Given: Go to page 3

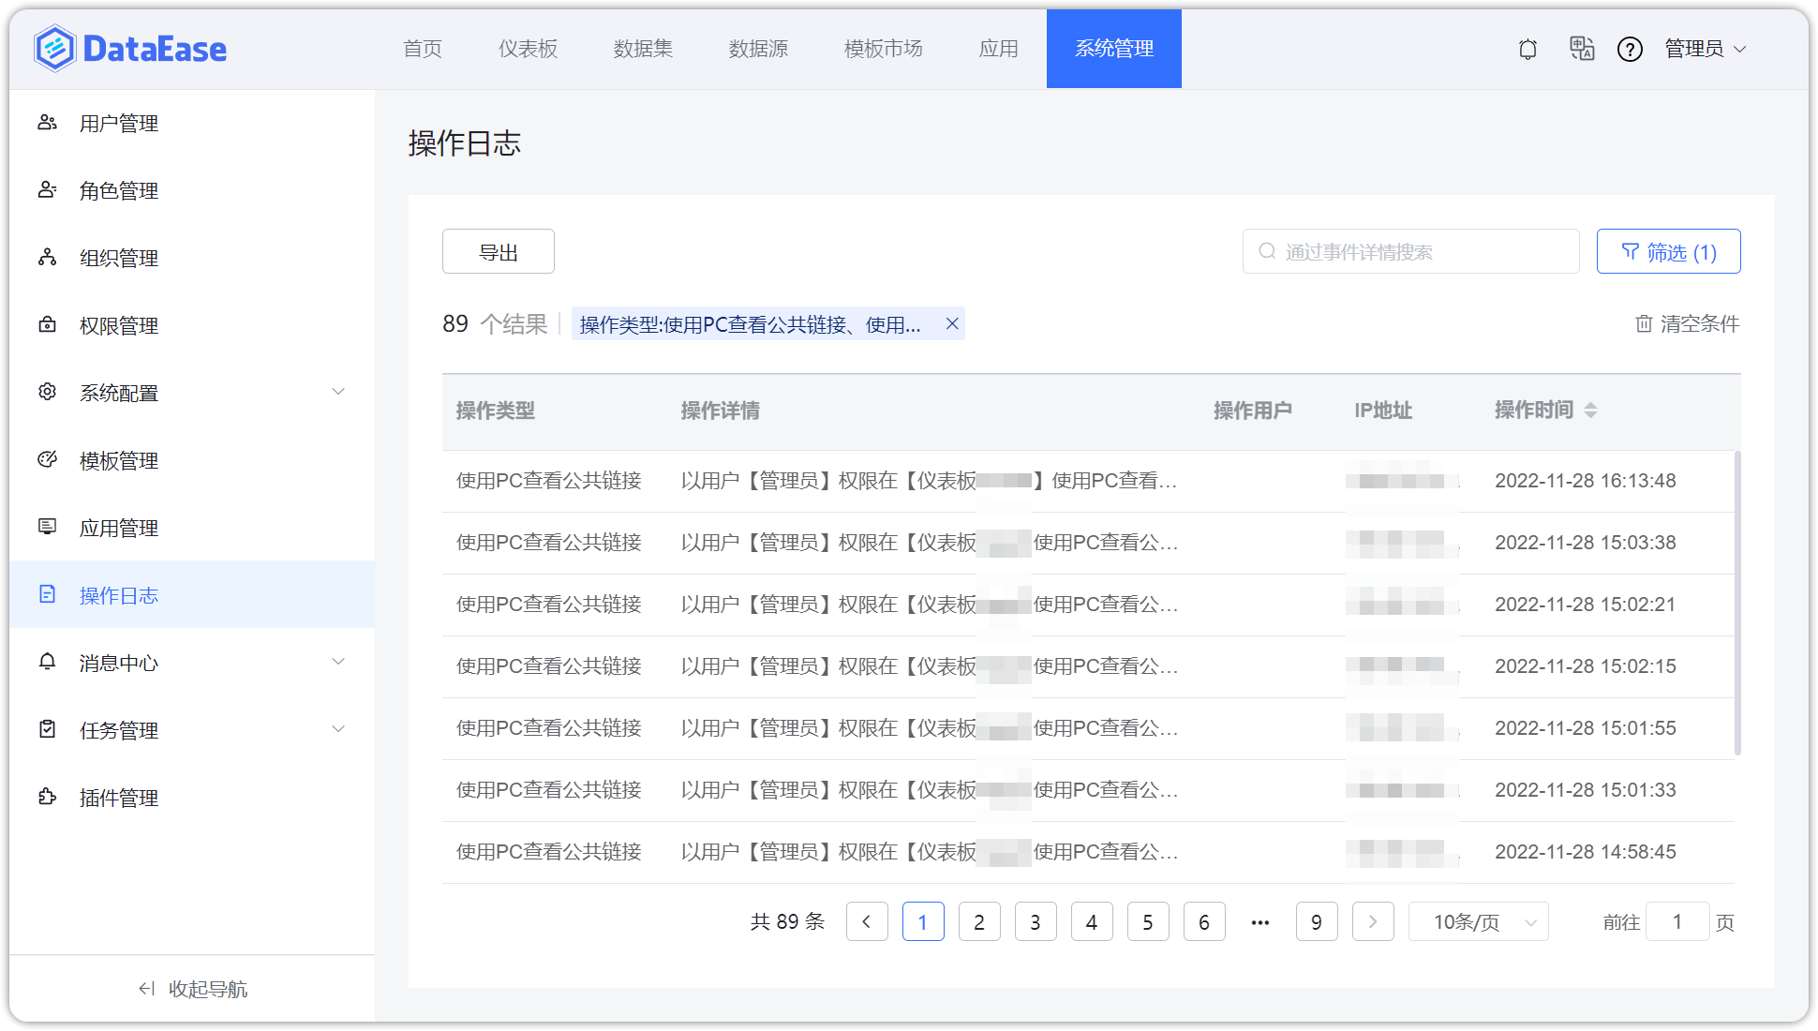Looking at the screenshot, I should pyautogui.click(x=1036, y=922).
